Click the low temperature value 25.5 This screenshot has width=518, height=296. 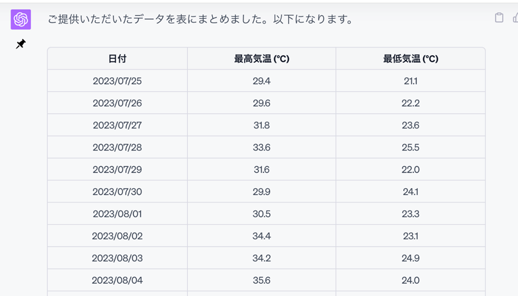(411, 147)
